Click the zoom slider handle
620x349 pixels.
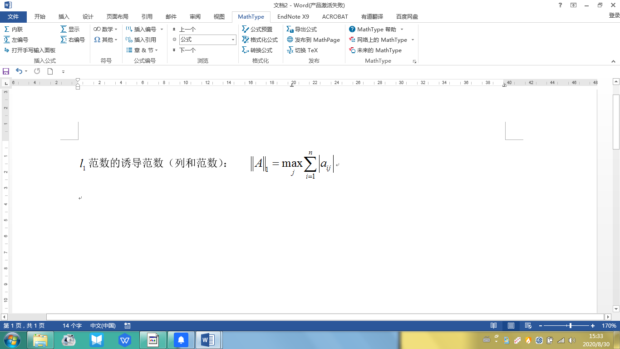point(571,326)
